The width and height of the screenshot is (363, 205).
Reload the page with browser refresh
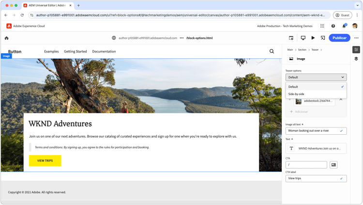coord(22,15)
